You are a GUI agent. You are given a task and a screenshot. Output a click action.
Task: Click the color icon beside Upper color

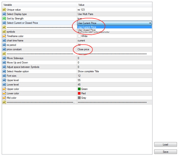coord(4,89)
